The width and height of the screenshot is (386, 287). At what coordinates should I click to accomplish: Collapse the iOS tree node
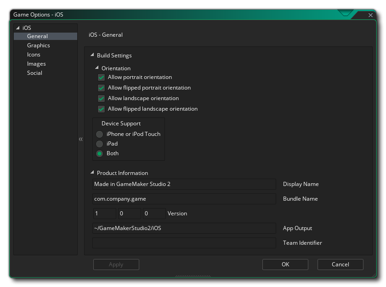pyautogui.click(x=18, y=28)
